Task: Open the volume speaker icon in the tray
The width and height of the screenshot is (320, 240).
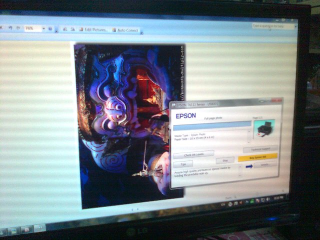Action: (268, 199)
